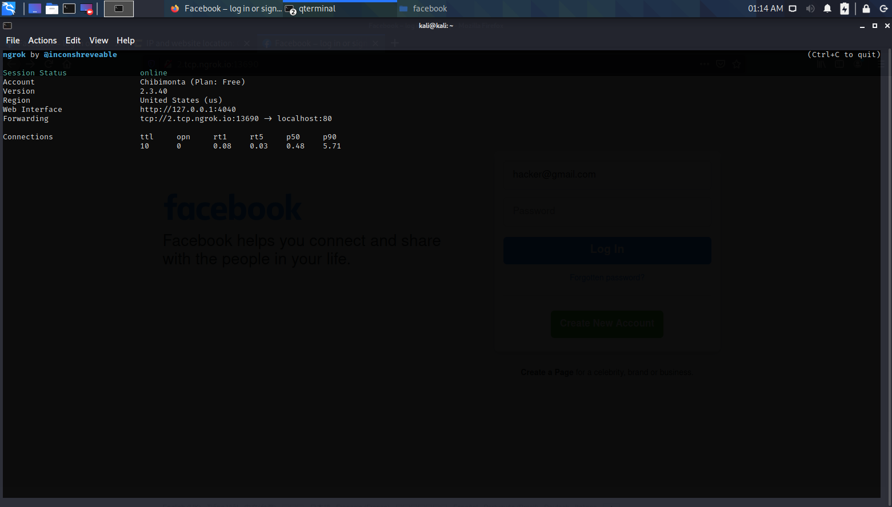892x507 pixels.
Task: Click the 'opn' column header
Action: pyautogui.click(x=183, y=137)
